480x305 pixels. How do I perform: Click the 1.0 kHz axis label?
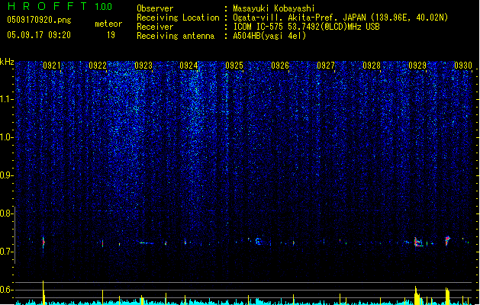(x=6, y=137)
